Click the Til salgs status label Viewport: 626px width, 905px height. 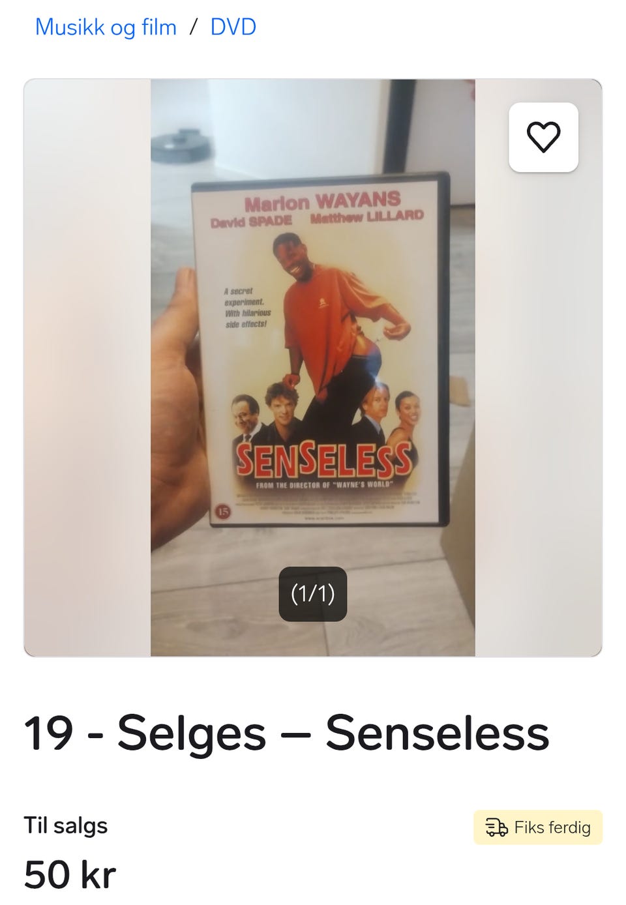66,825
